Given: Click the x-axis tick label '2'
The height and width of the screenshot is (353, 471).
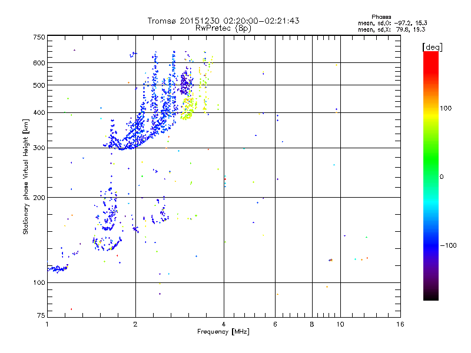Looking at the screenshot, I should 135,324.
